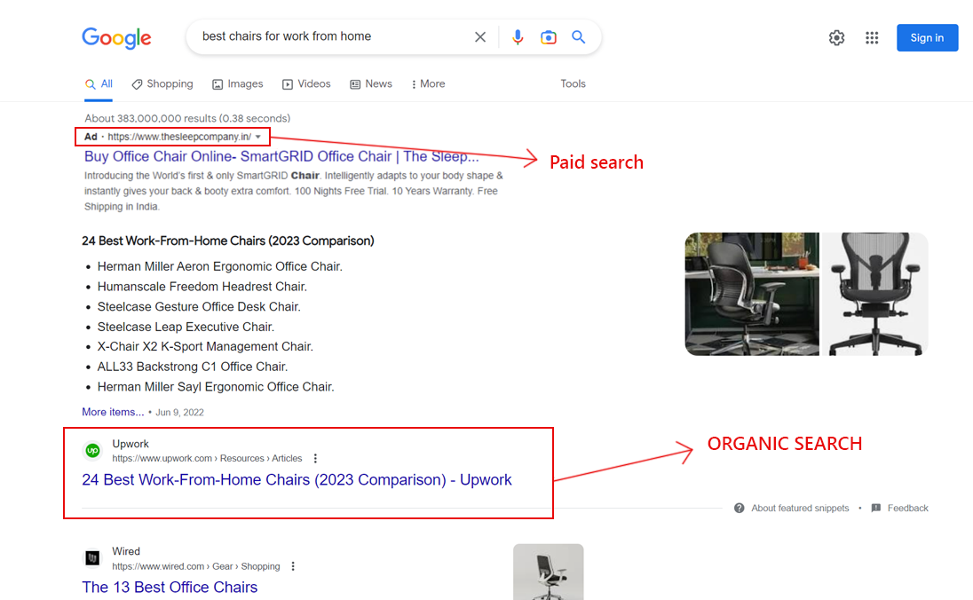973x600 pixels.
Task: Open the 24 Best Work-From-Home Chairs Upwork link
Action: pyautogui.click(x=297, y=479)
